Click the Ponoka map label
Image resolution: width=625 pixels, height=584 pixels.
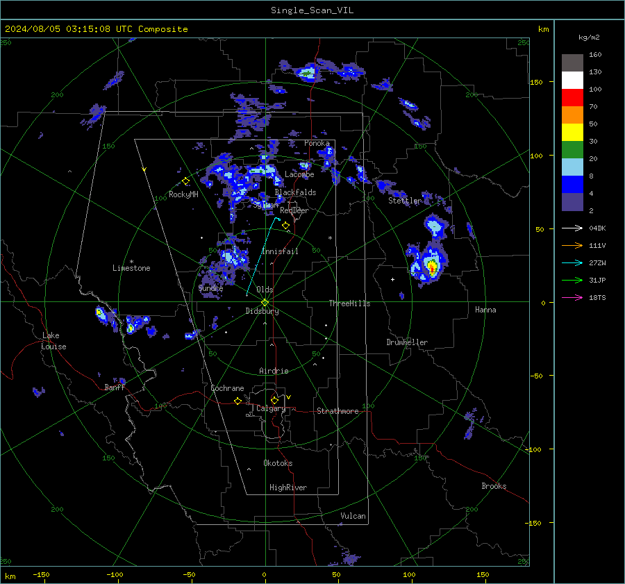point(317,143)
